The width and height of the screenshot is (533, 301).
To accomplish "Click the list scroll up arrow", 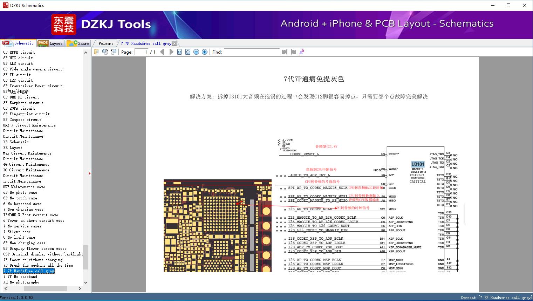I will [86, 53].
